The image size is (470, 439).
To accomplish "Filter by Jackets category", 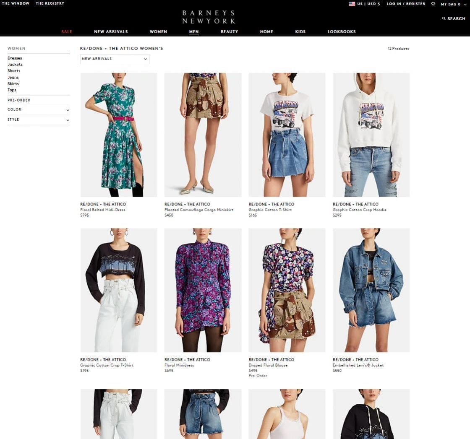I will tap(15, 65).
